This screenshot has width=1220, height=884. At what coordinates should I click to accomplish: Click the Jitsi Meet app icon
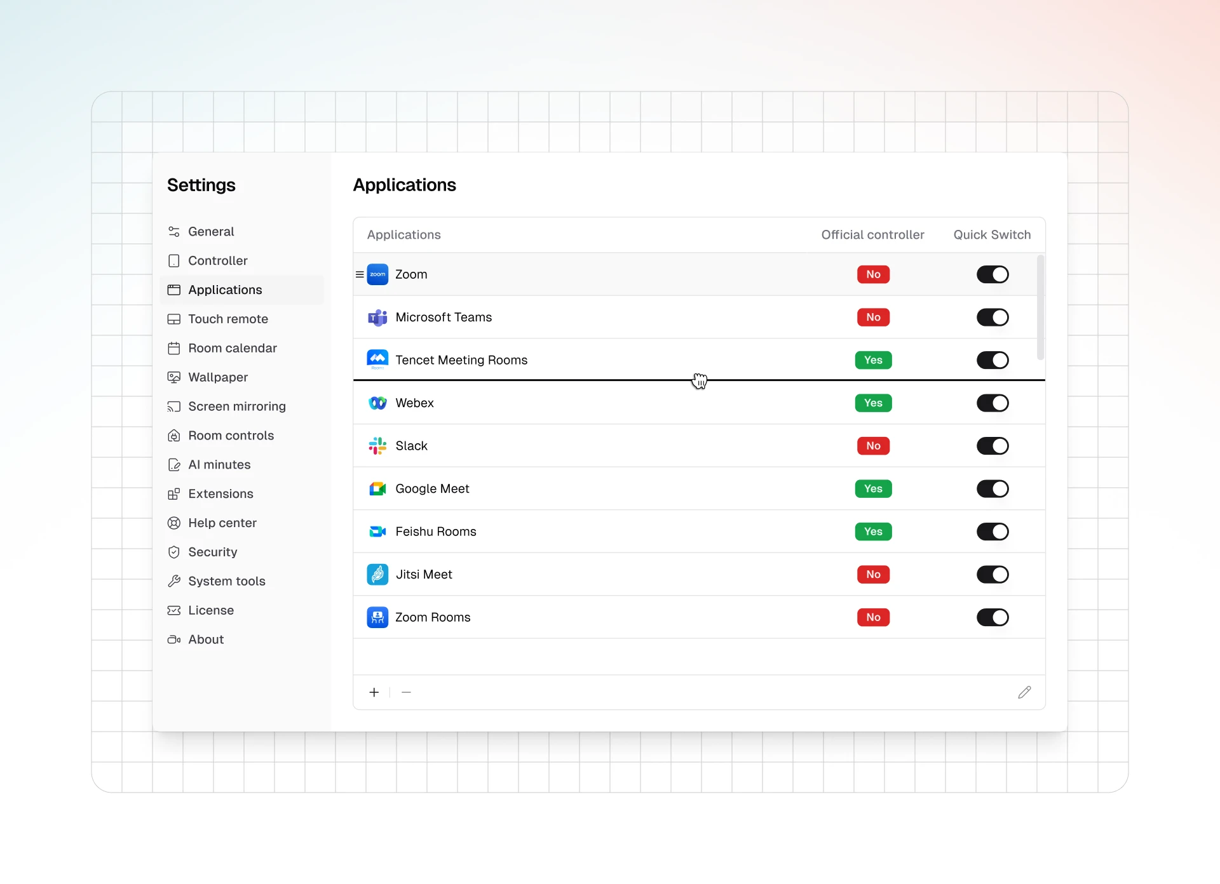(377, 575)
